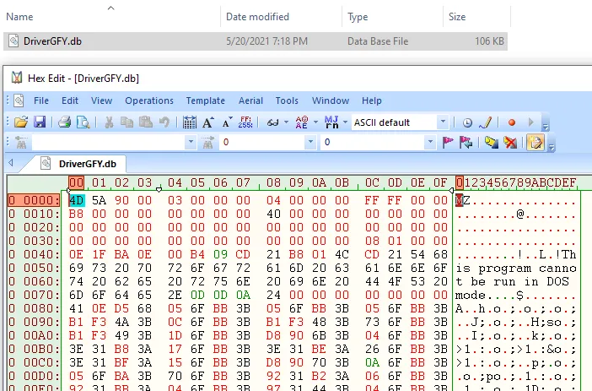Expand the decimal address field dropdown arrow

coord(430,142)
